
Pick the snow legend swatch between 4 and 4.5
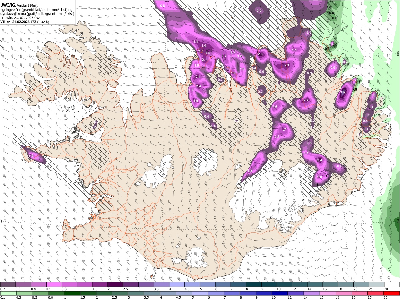[x=177, y=284]
